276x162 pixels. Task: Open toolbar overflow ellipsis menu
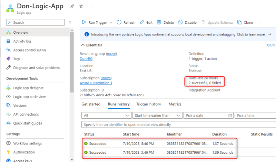(x=259, y=22)
